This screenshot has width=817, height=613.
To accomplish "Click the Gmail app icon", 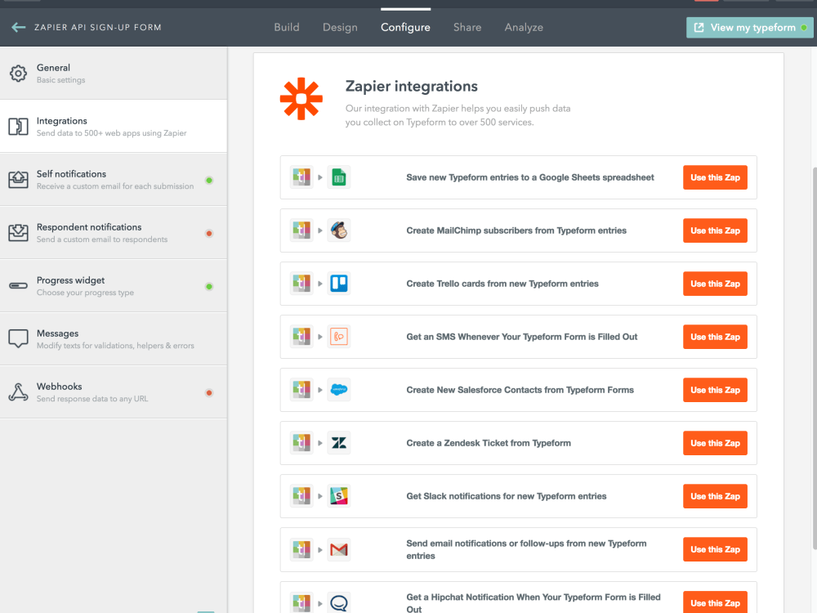I will coord(339,549).
